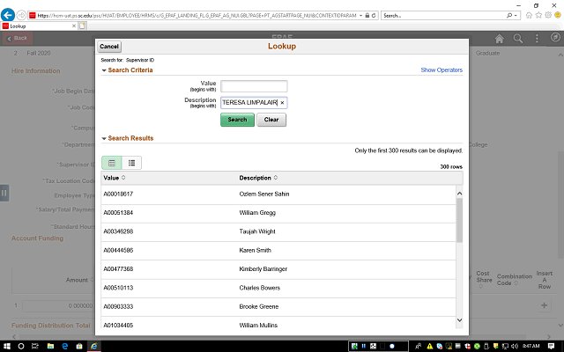Image resolution: width=564 pixels, height=352 pixels.
Task: Click Cancel in the Lookup dialog
Action: [x=109, y=47]
